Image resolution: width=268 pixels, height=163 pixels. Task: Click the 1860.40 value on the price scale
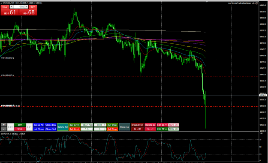click(x=263, y=5)
